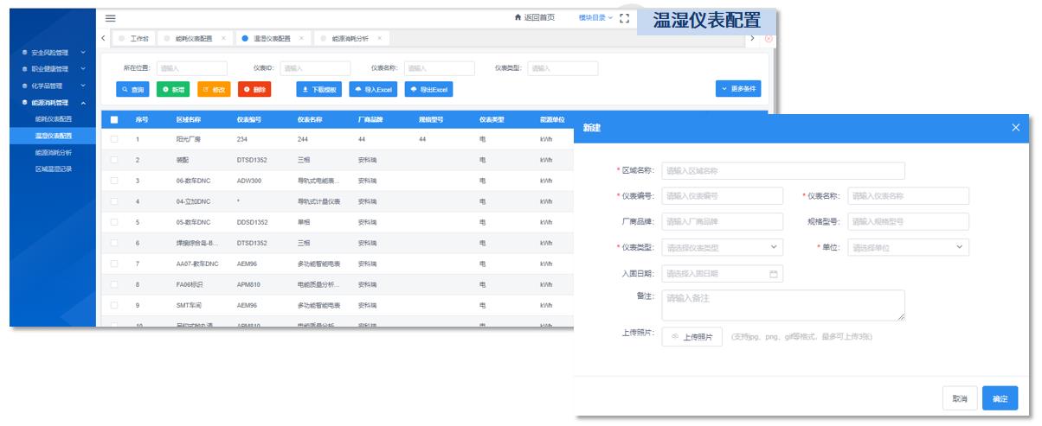1042x426 pixels.
Task: Click the fullscreen toggle icon
Action: (625, 18)
